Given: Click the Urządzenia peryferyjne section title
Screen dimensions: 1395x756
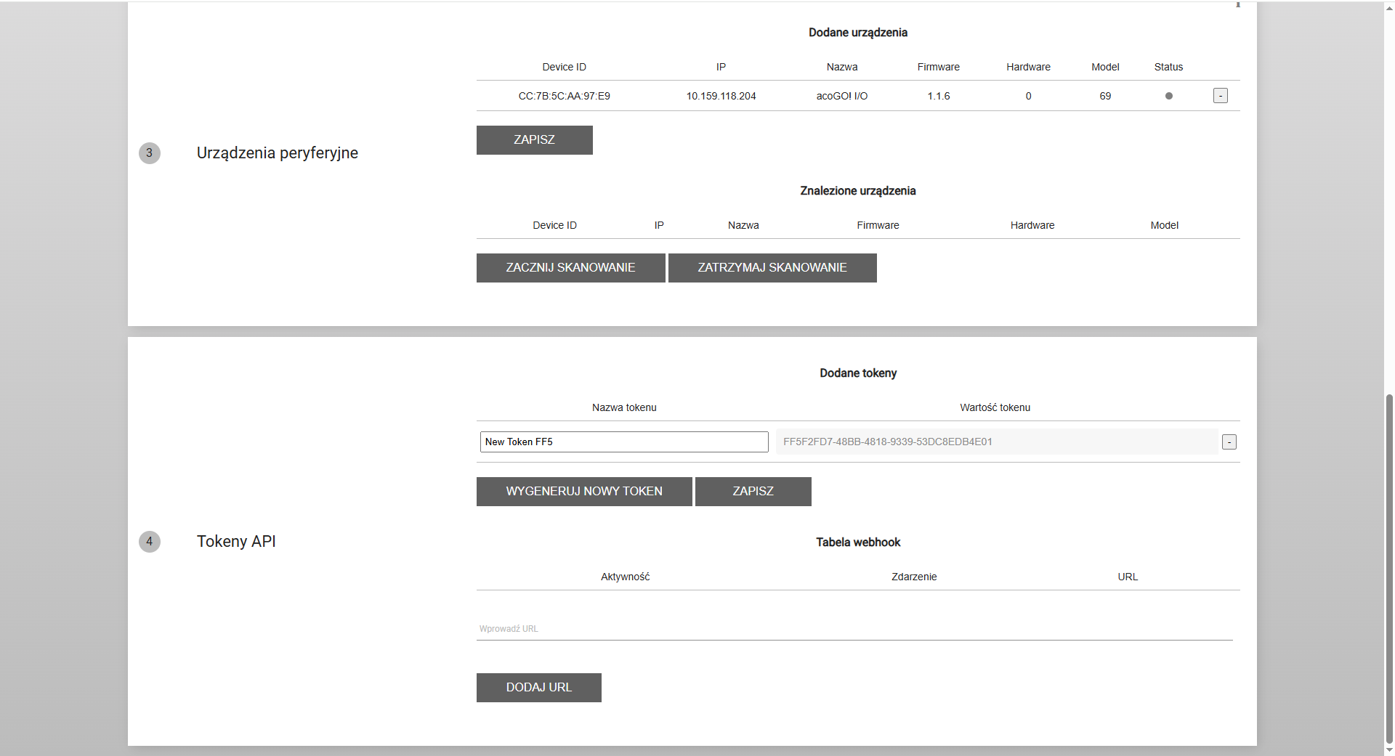Looking at the screenshot, I should (x=277, y=153).
